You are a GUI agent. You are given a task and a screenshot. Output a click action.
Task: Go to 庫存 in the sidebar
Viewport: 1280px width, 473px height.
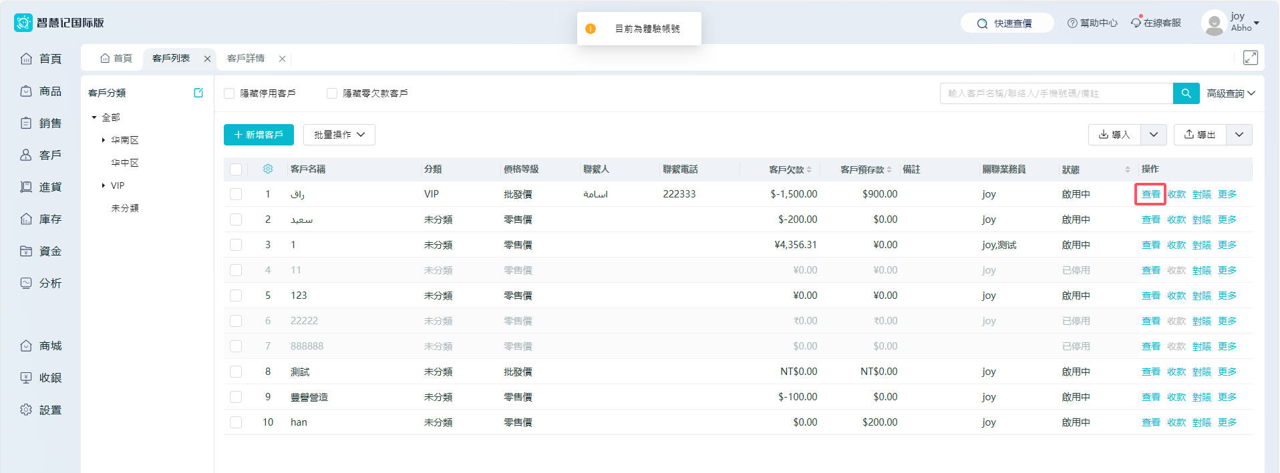coord(41,219)
